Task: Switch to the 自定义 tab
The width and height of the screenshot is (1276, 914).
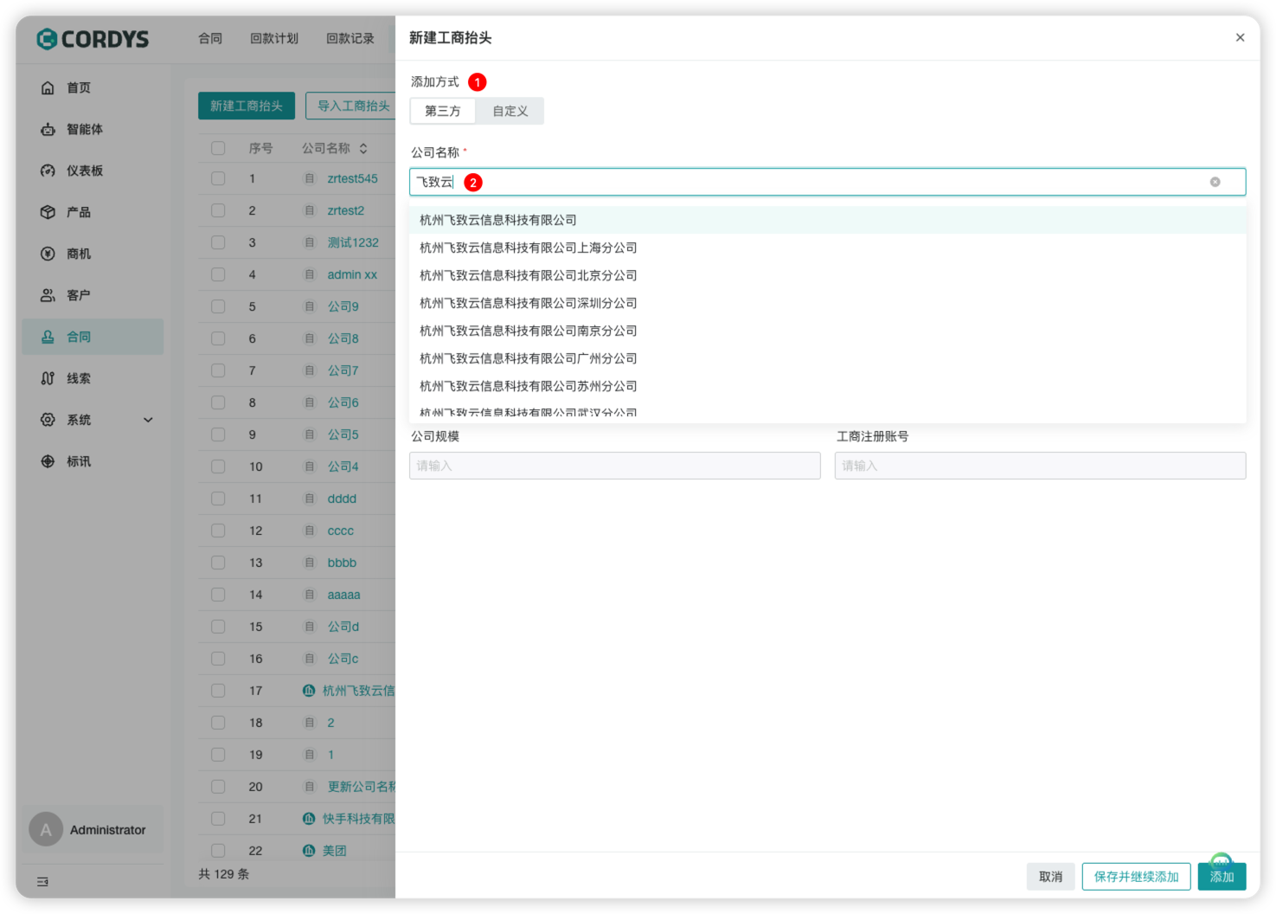Action: (x=510, y=111)
